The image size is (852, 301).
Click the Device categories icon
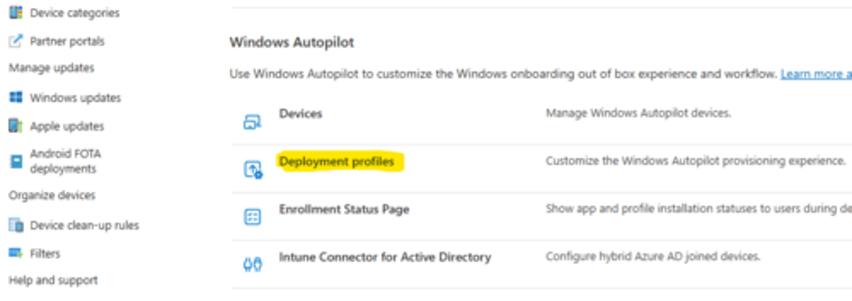tap(16, 12)
